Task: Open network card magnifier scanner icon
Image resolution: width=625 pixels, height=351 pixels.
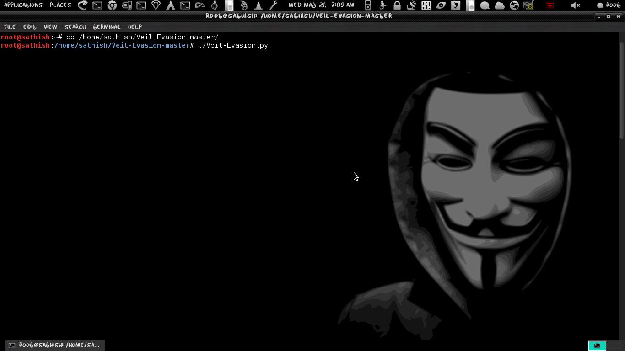Action: pos(529,5)
